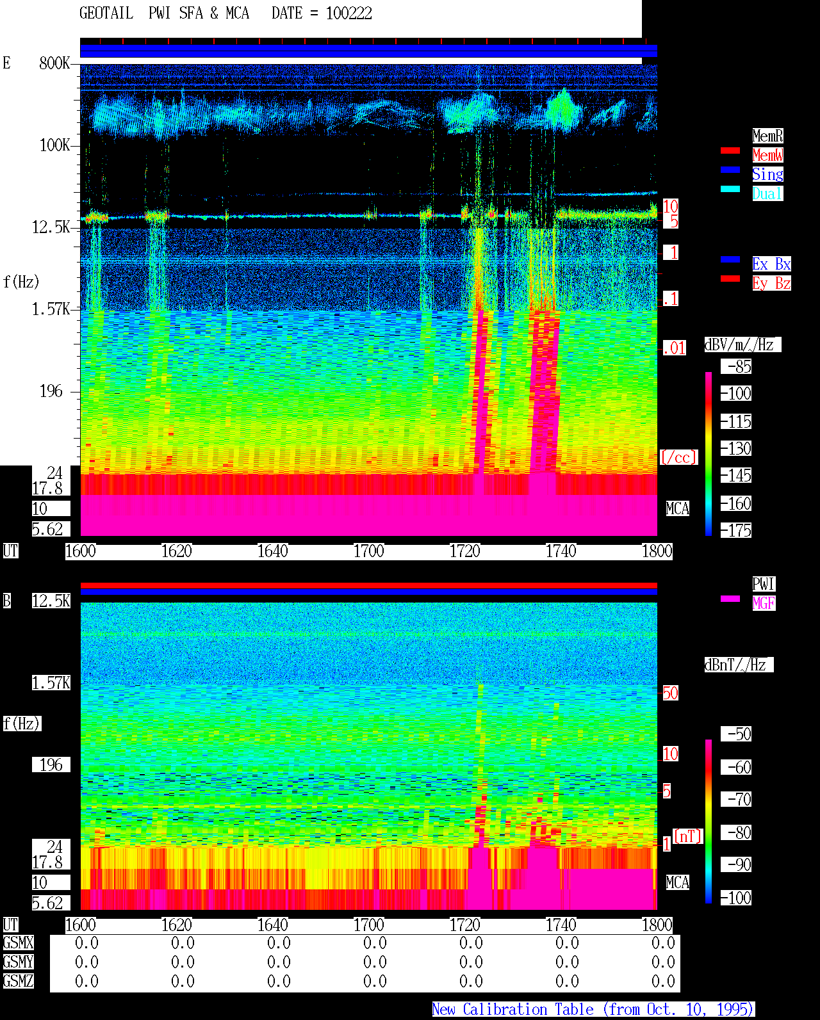Click the MCA label beside the E spectrogram
Image resolution: width=820 pixels, height=1020 pixels.
tap(678, 508)
